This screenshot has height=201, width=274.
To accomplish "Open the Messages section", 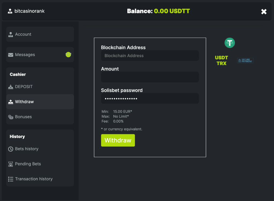I will (40, 55).
